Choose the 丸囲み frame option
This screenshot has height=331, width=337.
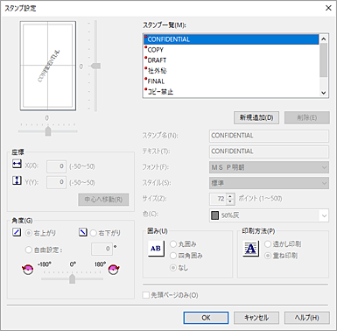pyautogui.click(x=173, y=244)
